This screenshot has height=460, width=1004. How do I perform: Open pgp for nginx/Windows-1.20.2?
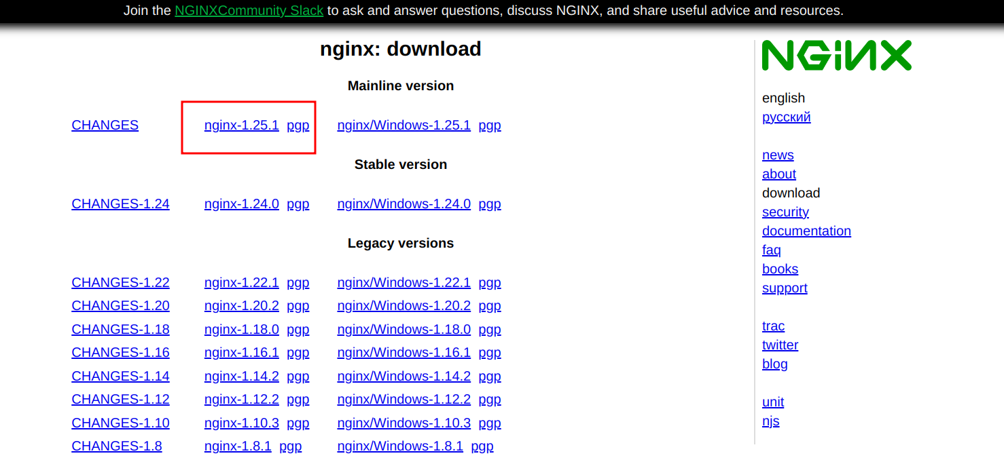[490, 305]
